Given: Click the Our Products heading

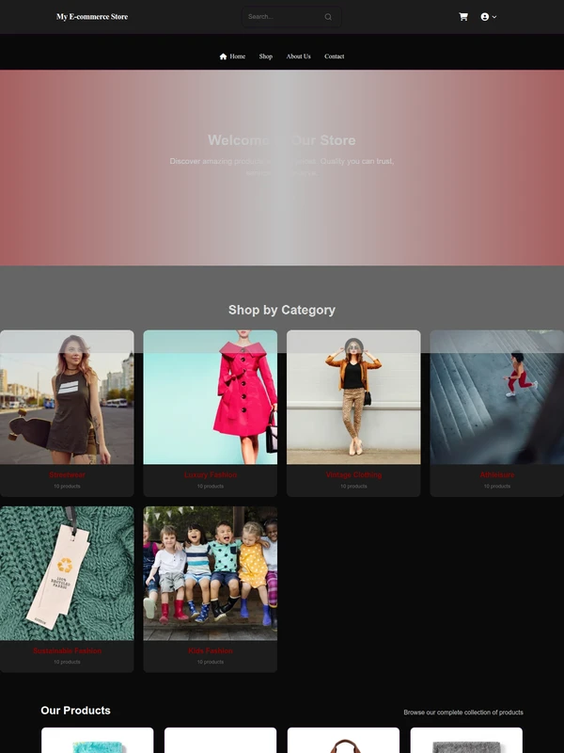Looking at the screenshot, I should click(75, 711).
